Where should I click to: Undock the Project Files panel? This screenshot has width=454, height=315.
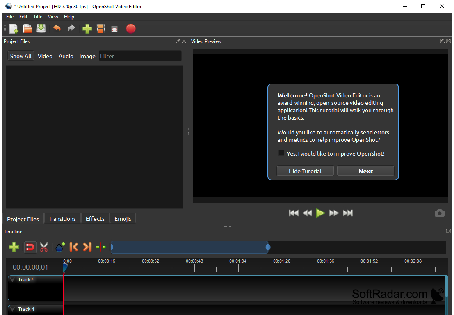178,41
